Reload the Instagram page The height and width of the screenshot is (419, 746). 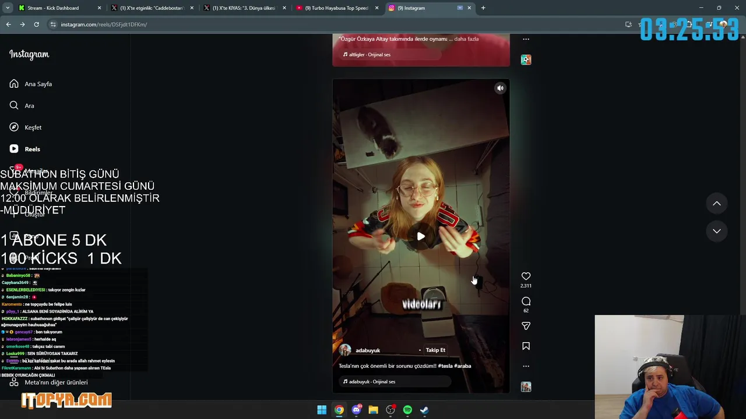(x=36, y=24)
